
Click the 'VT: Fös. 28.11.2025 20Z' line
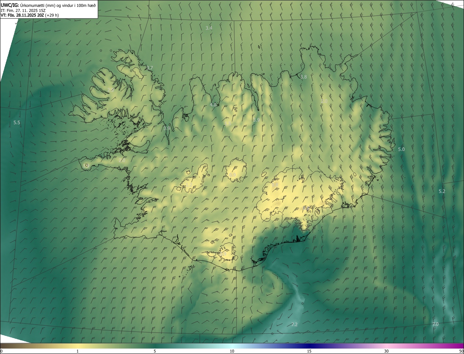[x=30, y=15]
